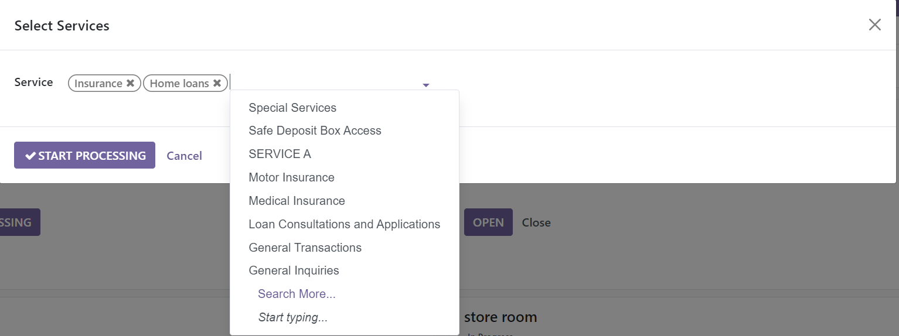This screenshot has height=336, width=899.
Task: Click the Insurance tag label
Action: point(98,83)
